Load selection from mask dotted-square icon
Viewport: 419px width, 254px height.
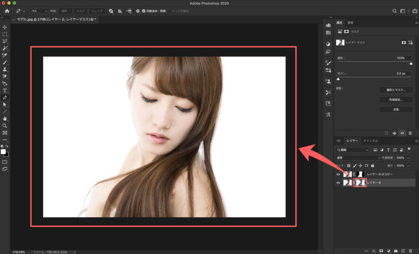[386, 133]
